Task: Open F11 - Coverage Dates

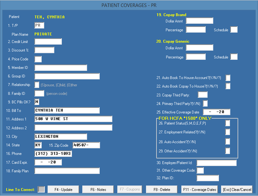Action: click(x=199, y=189)
